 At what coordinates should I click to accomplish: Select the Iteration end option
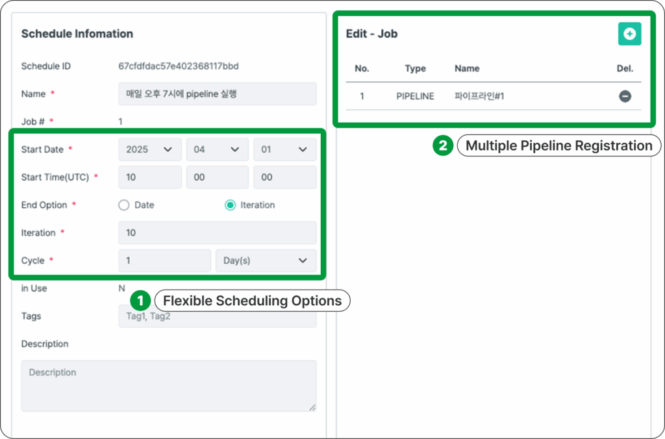(230, 205)
